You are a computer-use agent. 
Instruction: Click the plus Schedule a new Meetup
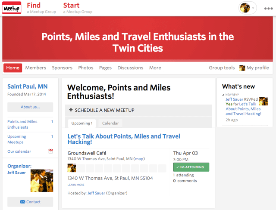(102, 110)
